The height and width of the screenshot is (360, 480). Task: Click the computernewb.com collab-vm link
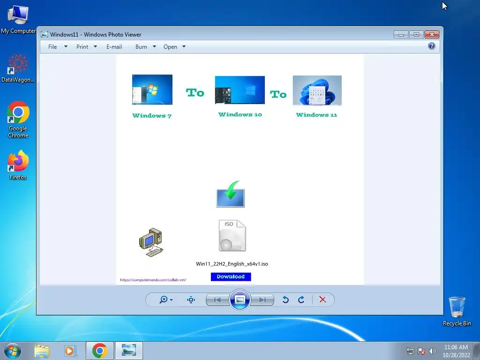coord(153,280)
